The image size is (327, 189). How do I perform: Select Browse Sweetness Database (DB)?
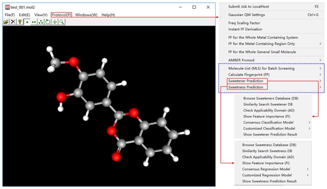tap(269, 145)
